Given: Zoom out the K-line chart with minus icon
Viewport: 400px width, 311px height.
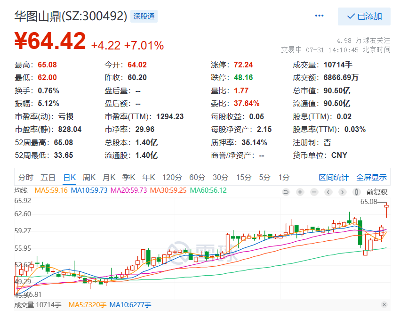Looking at the screenshot, I should tap(314, 192).
